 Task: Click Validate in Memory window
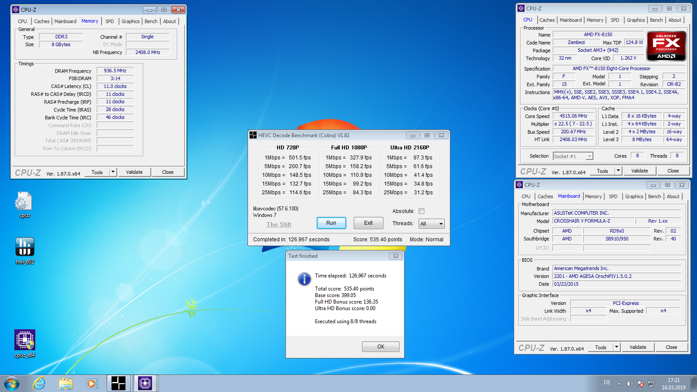[x=134, y=172]
